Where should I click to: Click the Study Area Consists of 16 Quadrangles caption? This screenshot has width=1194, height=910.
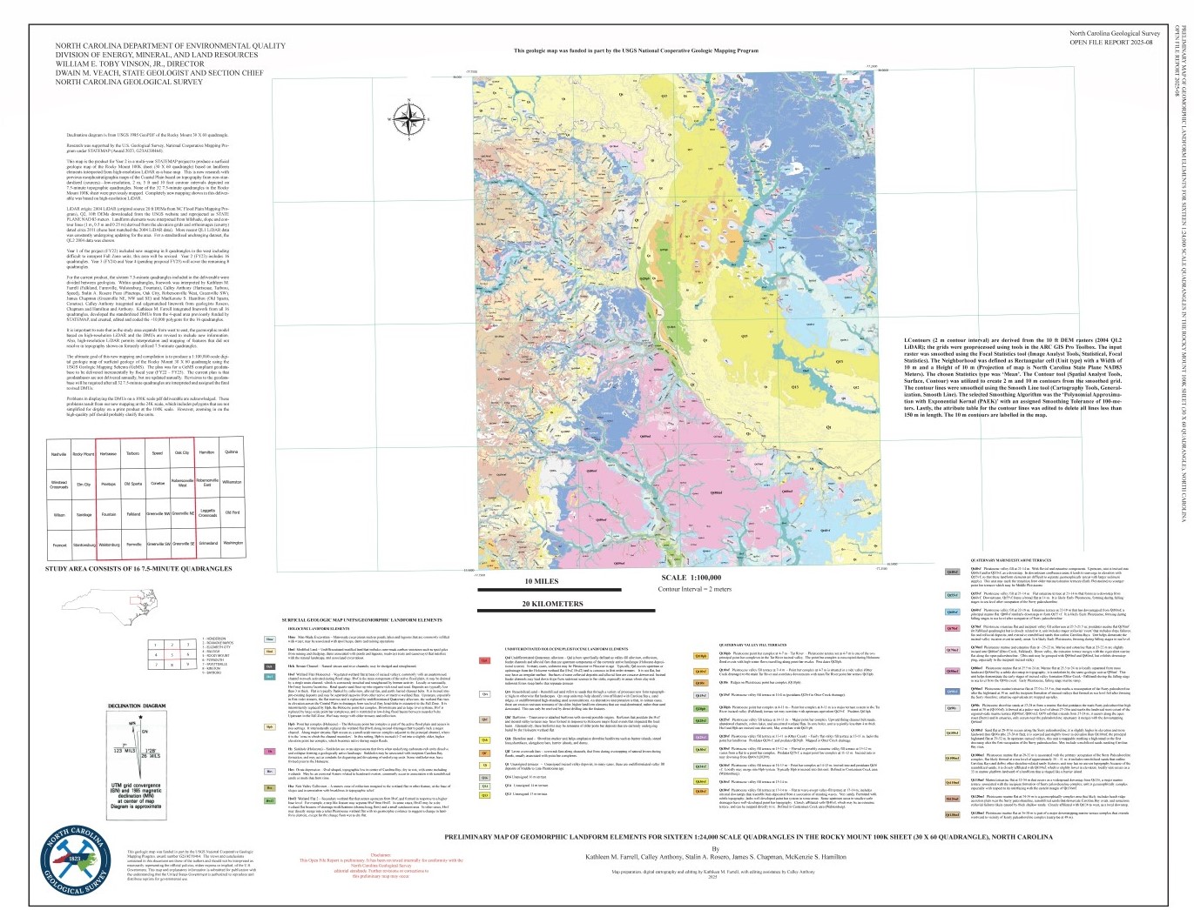tap(138, 569)
